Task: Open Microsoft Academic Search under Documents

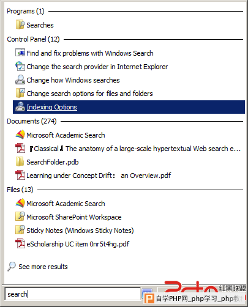Action: 66,135
